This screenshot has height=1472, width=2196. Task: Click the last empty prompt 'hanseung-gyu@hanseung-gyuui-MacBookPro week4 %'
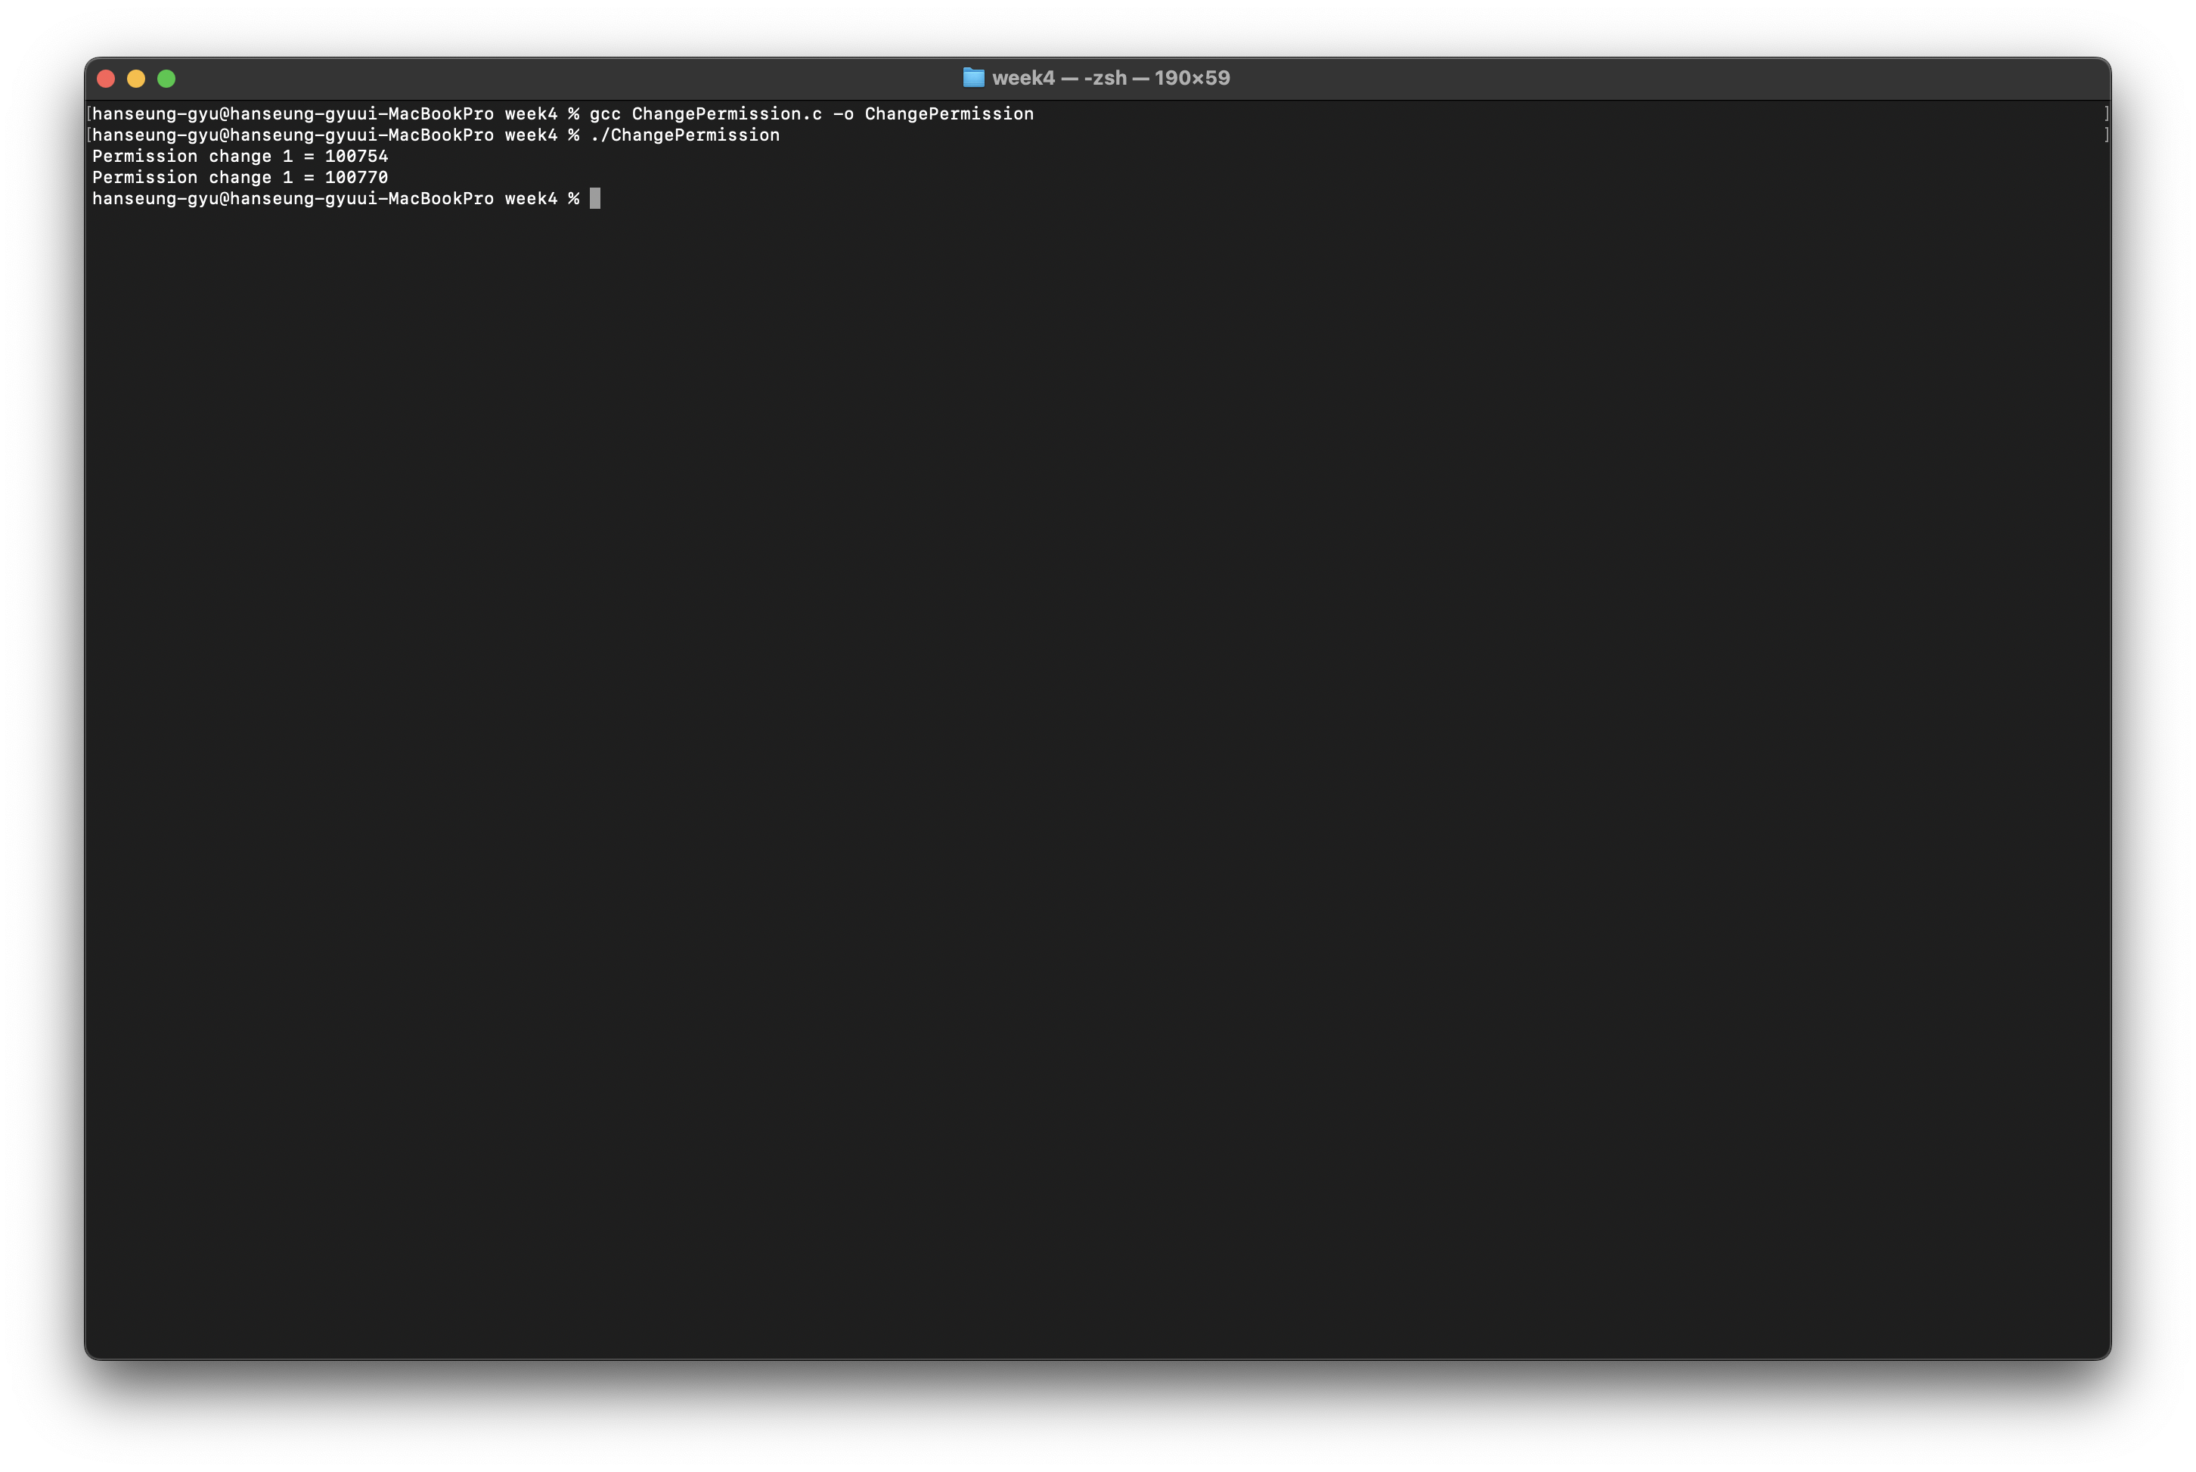336,198
